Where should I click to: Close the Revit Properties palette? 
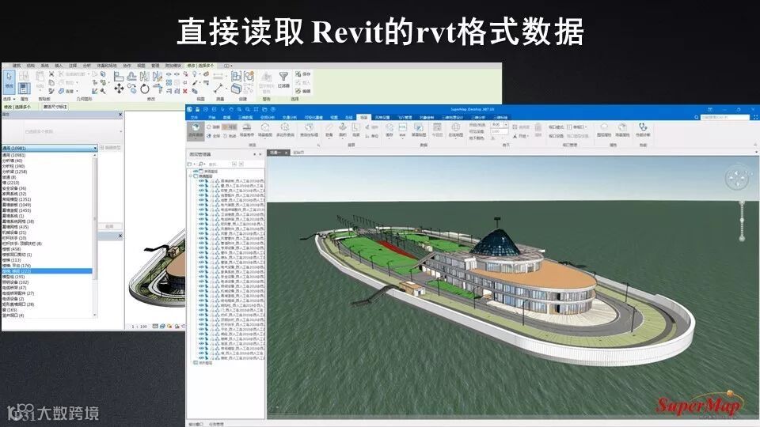pos(120,114)
